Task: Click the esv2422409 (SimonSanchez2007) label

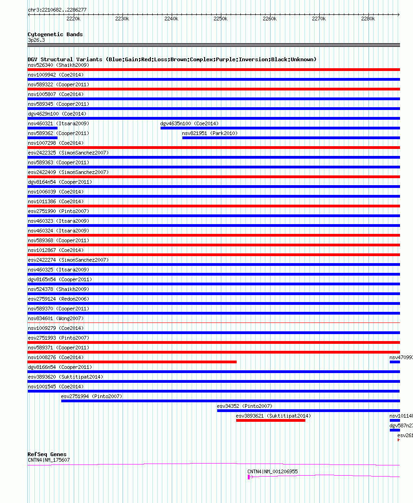Action: [x=68, y=172]
